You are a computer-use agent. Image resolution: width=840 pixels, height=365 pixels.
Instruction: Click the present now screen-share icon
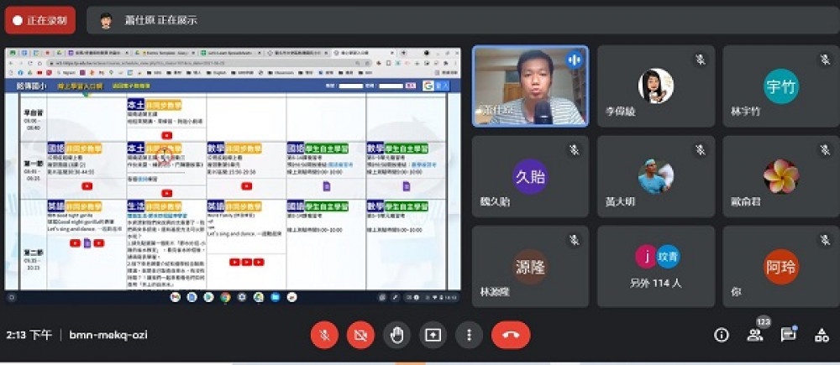433,335
